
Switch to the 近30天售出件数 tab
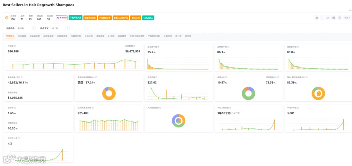pyautogui.click(x=137, y=36)
